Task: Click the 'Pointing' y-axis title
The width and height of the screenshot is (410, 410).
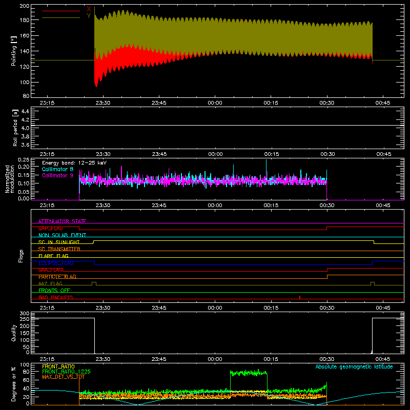Action: 14,51
